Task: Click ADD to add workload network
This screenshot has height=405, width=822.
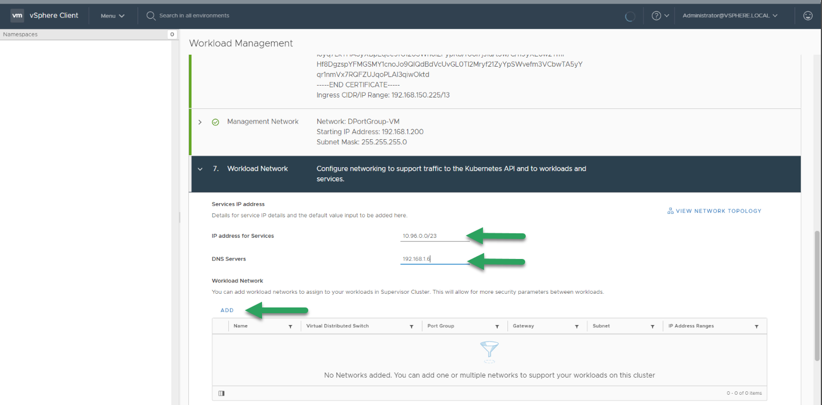Action: [x=227, y=310]
